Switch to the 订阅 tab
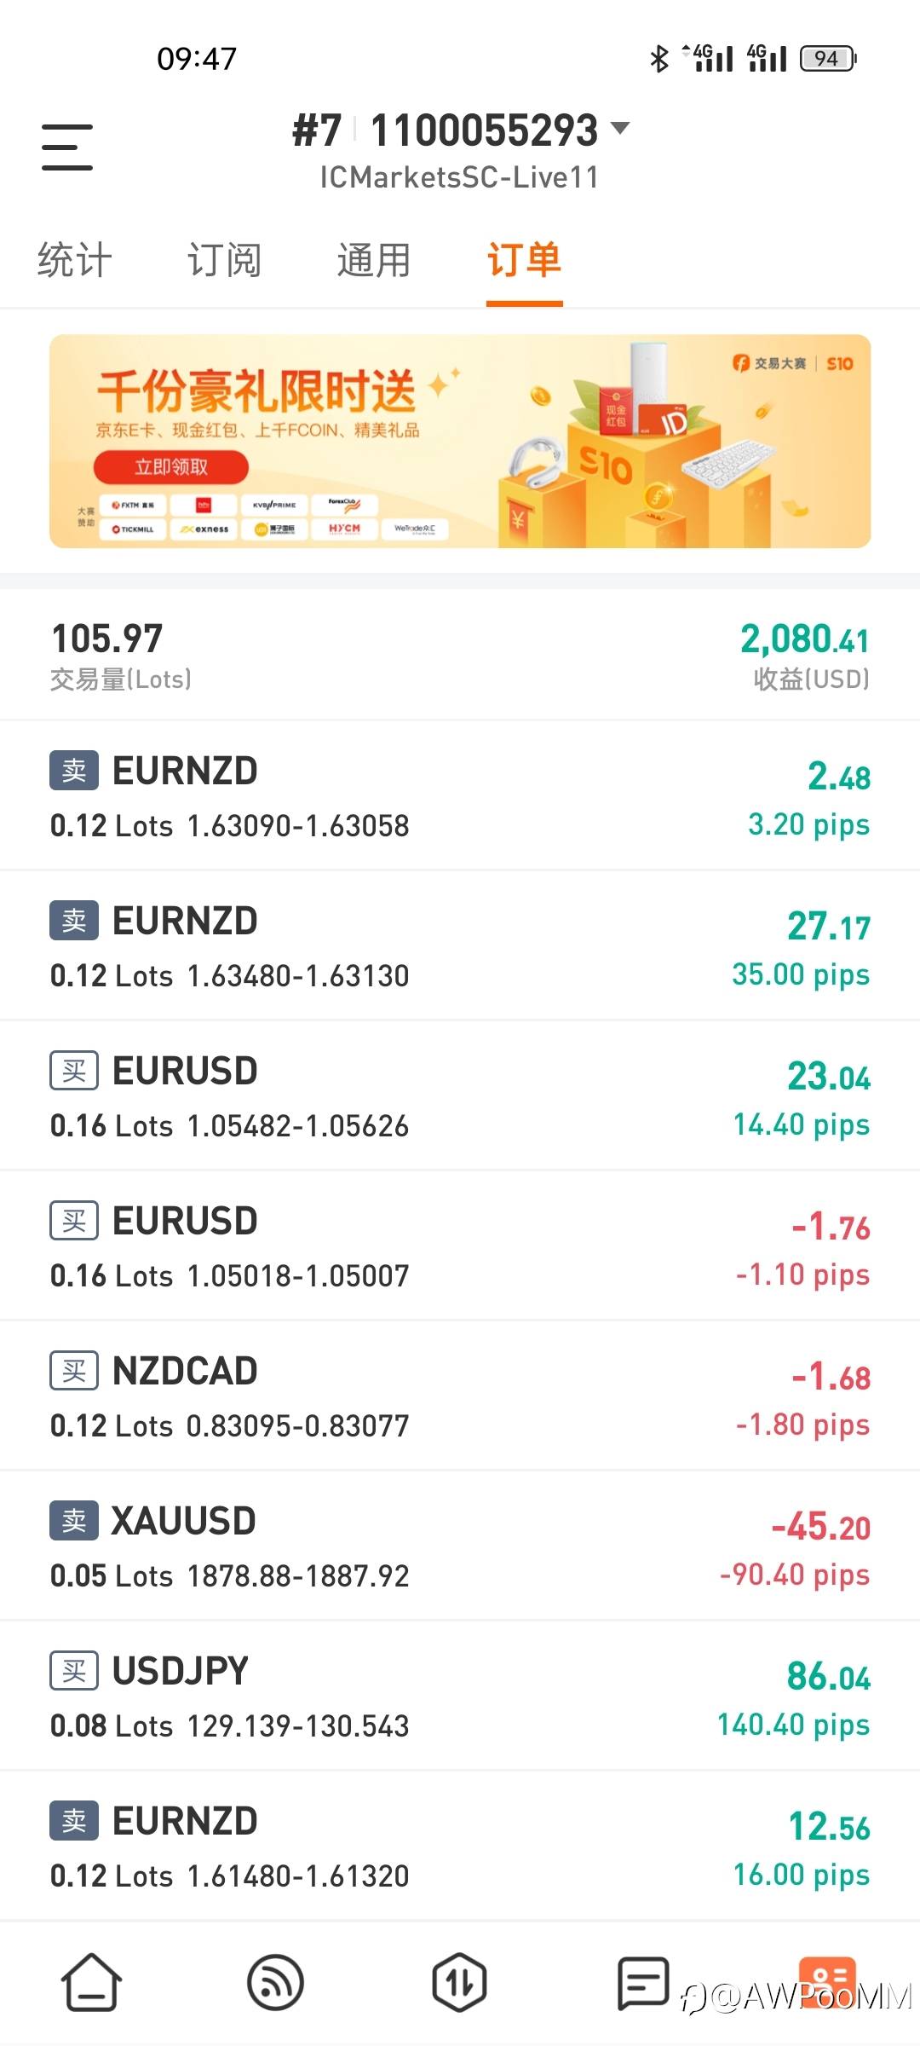Image resolution: width=920 pixels, height=2046 pixels. (224, 260)
